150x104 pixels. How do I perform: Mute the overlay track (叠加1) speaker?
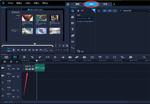13,76
